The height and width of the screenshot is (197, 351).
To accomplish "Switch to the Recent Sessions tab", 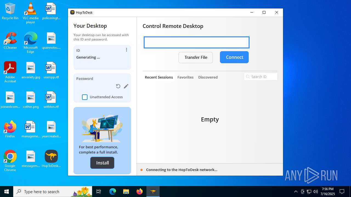I will pos(159,77).
